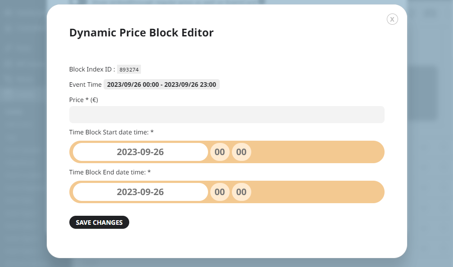Select the end time minutes box
Screen dimensions: 453x267
pos(241,192)
